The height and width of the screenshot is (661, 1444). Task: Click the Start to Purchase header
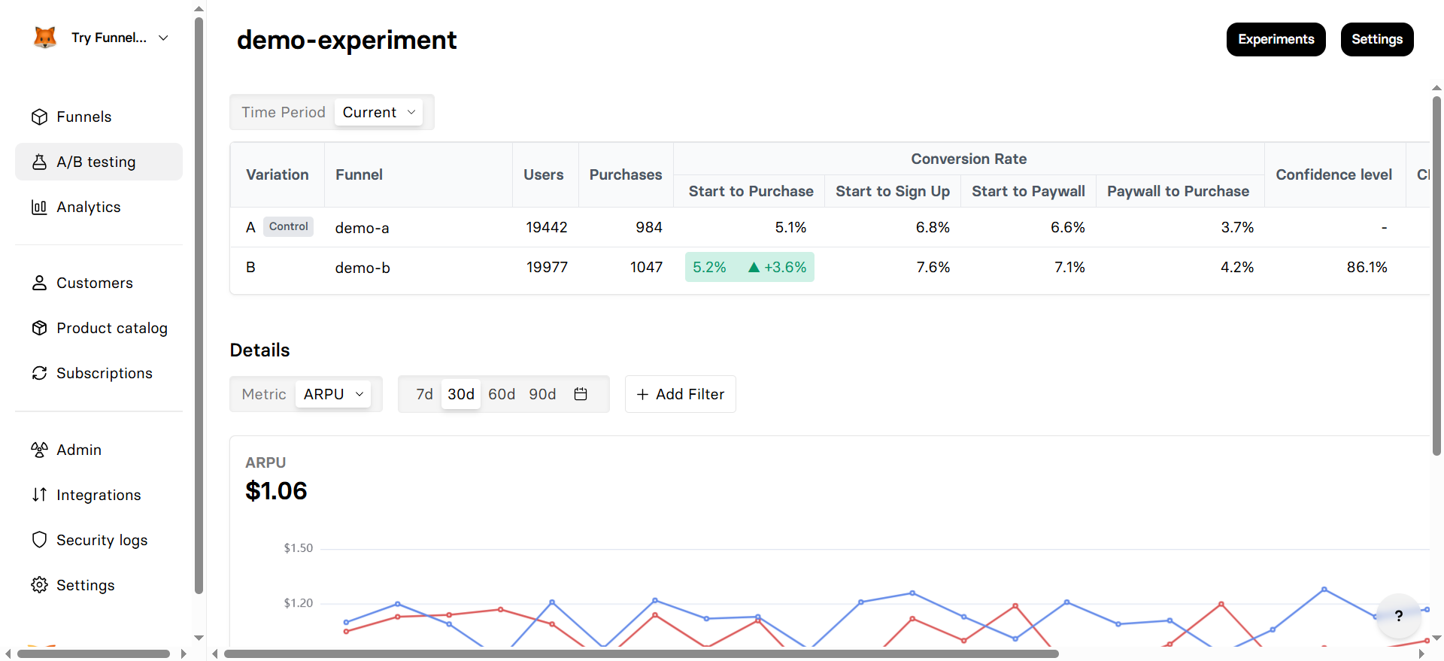751,191
